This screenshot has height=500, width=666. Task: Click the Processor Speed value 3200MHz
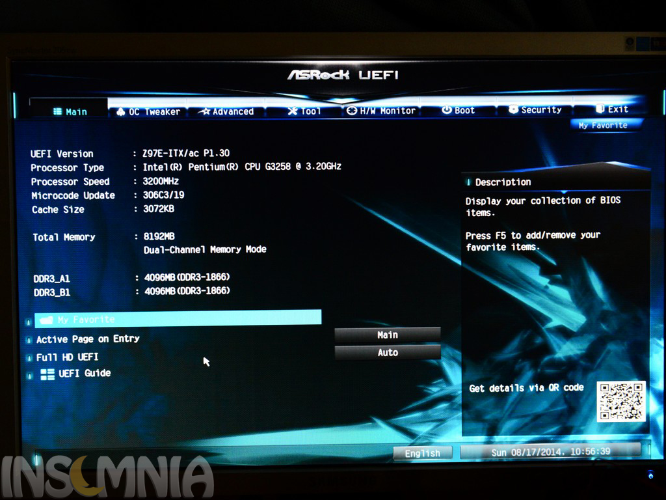(x=161, y=181)
